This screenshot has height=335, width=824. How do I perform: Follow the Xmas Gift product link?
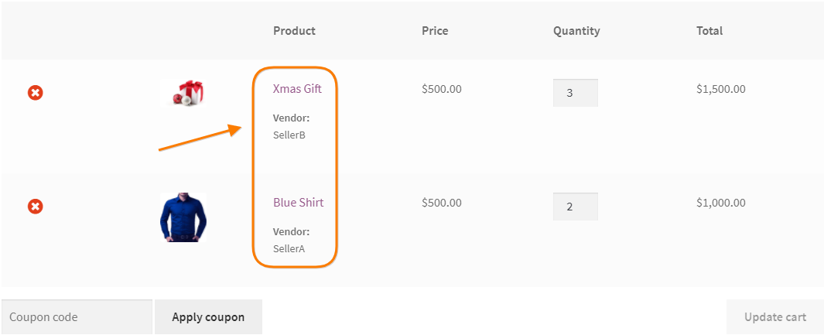[x=297, y=89]
